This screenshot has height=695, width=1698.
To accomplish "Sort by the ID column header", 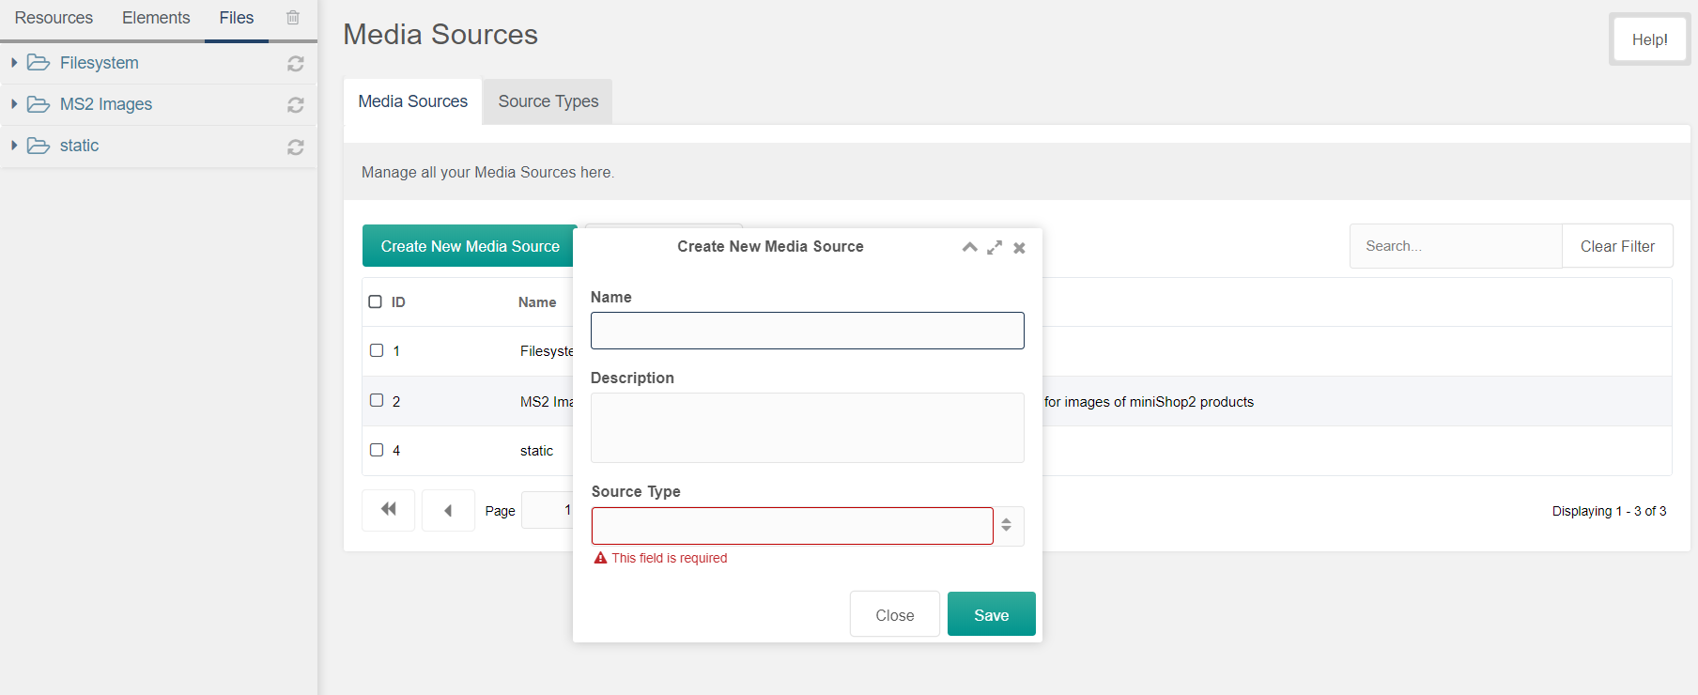I will click(398, 302).
